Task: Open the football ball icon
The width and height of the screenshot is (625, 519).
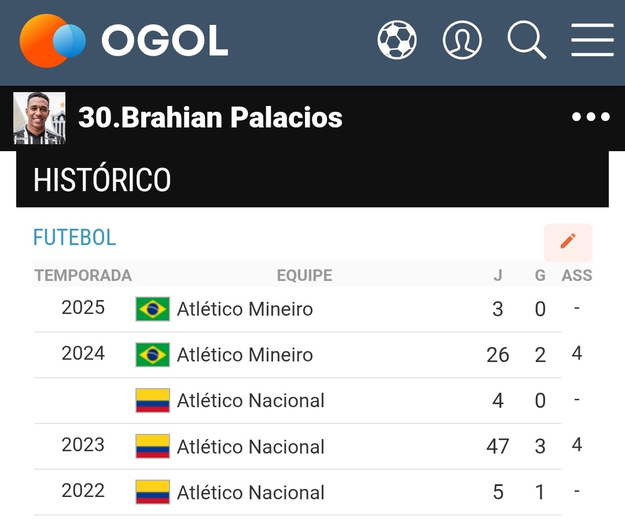Action: pos(397,40)
